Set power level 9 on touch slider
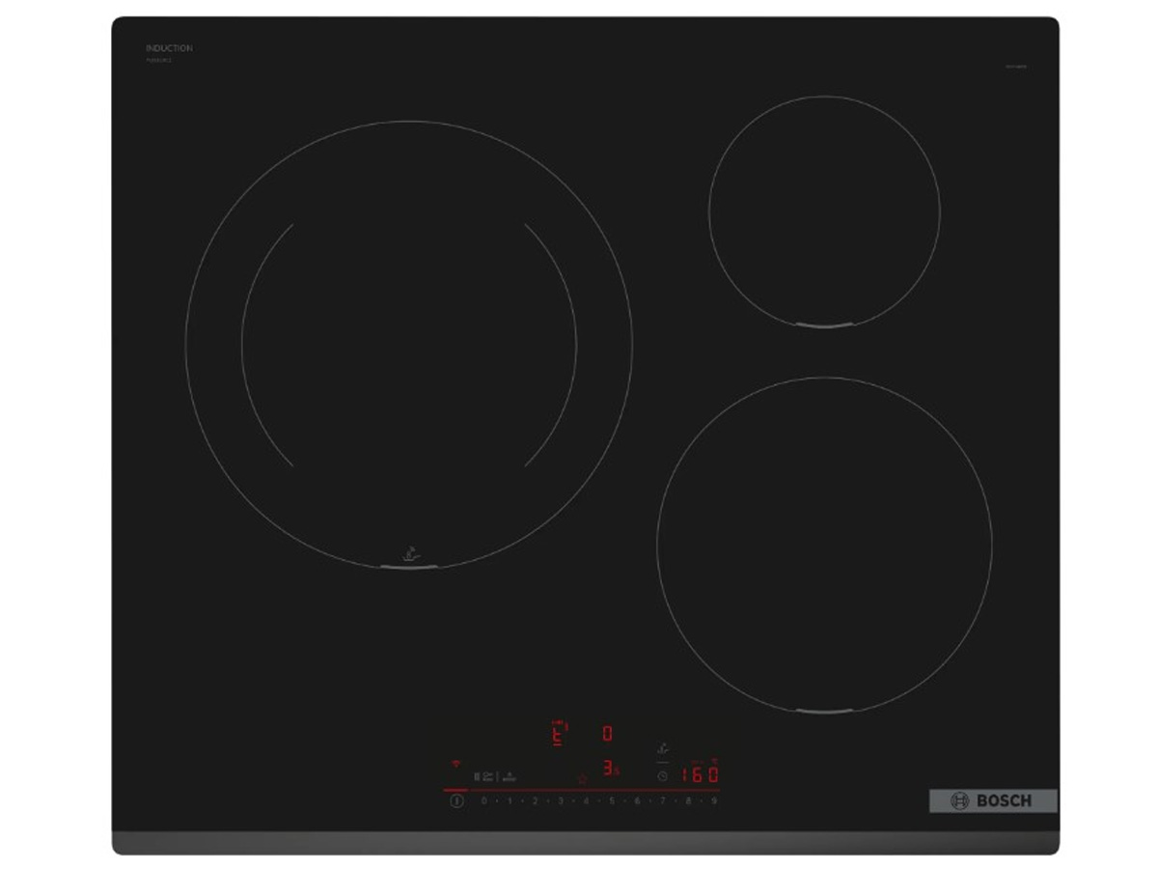This screenshot has height=869, width=1158. [x=714, y=800]
